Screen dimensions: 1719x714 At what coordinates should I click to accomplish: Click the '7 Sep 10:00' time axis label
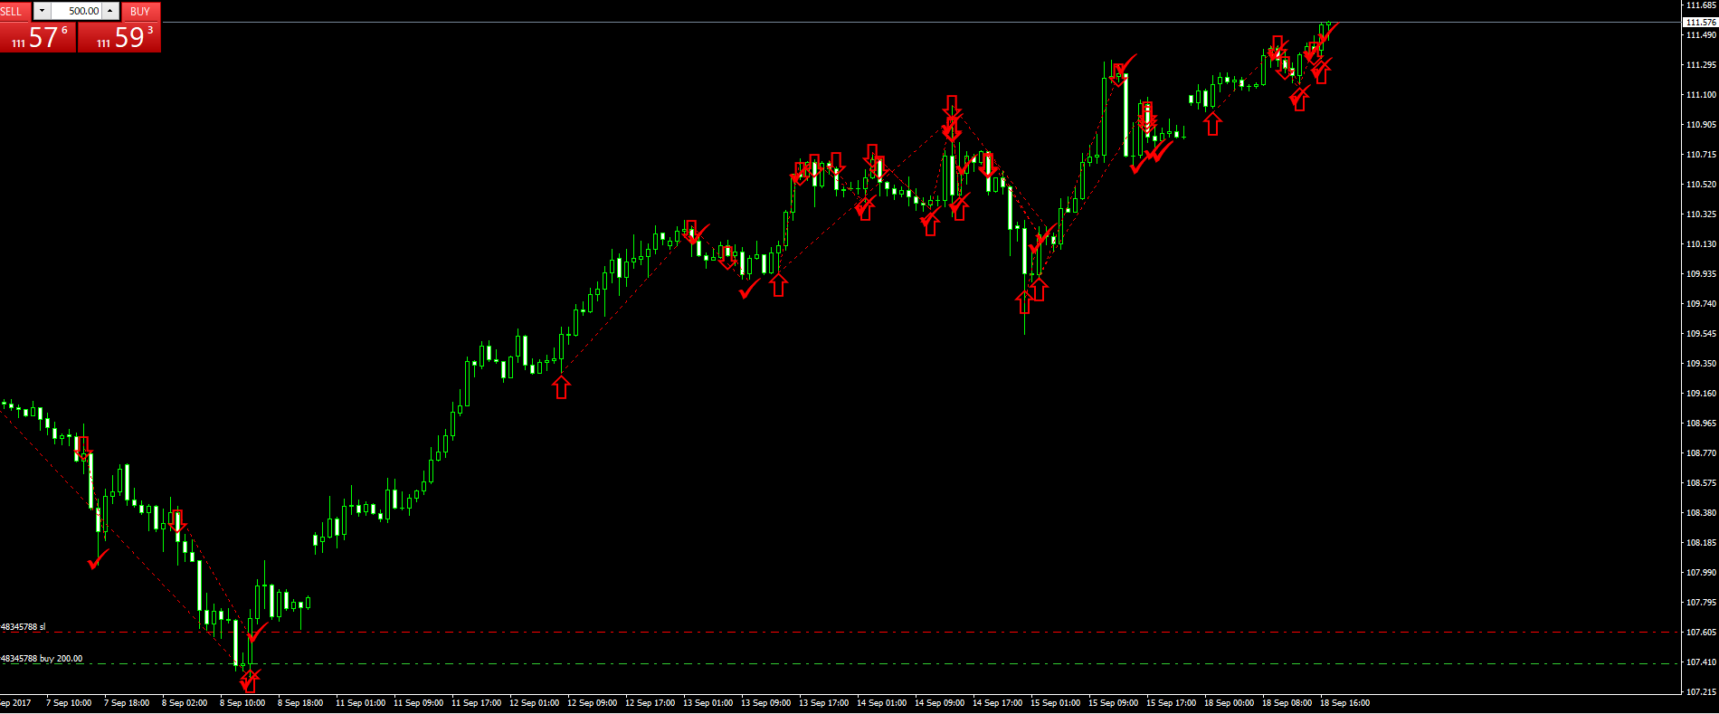tap(69, 703)
